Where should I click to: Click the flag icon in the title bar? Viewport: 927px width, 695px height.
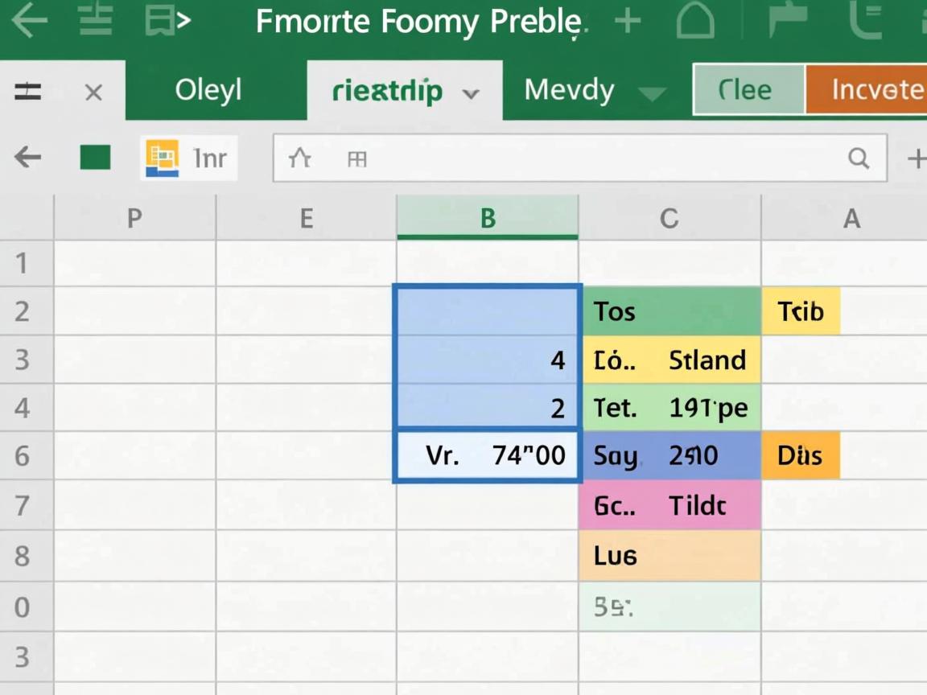point(788,21)
